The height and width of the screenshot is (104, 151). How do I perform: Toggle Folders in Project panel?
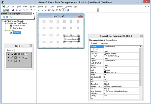(11, 17)
